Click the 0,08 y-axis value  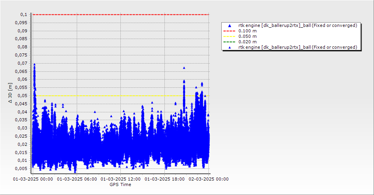click(x=23, y=47)
